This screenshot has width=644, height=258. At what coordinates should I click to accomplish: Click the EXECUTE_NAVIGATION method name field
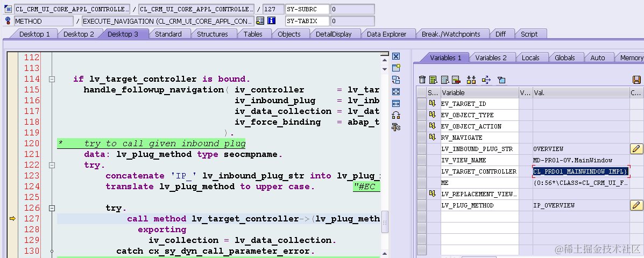click(x=167, y=20)
